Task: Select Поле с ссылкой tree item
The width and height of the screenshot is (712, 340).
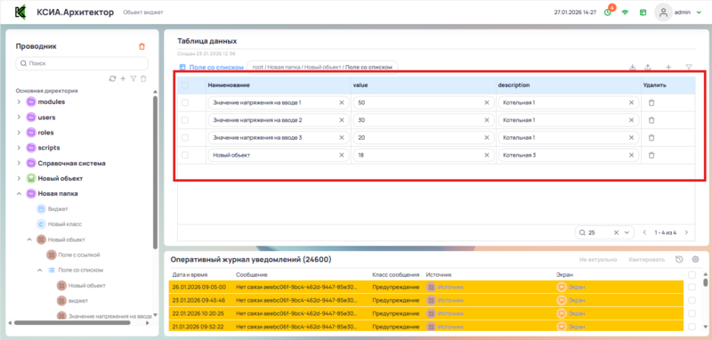Action: click(x=78, y=255)
